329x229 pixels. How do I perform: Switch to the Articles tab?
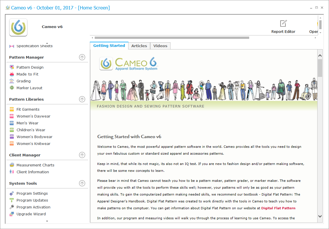point(139,46)
